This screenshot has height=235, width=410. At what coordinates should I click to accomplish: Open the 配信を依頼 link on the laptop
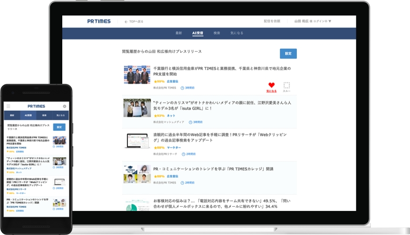coord(272,21)
